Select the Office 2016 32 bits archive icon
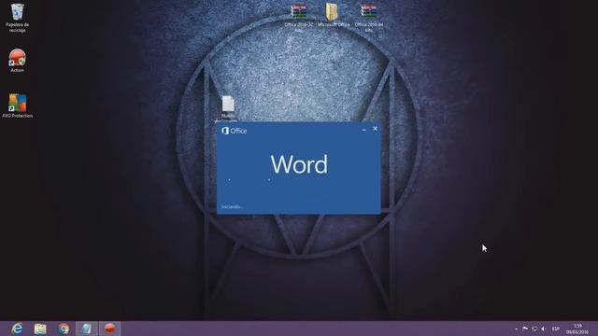The image size is (598, 336). (x=299, y=17)
